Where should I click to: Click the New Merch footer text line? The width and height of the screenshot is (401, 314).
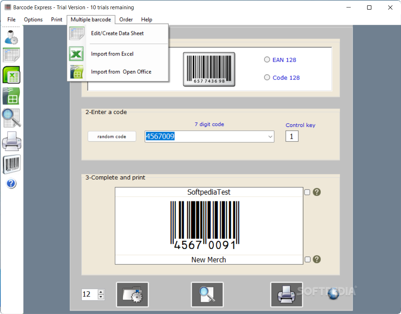[209, 259]
